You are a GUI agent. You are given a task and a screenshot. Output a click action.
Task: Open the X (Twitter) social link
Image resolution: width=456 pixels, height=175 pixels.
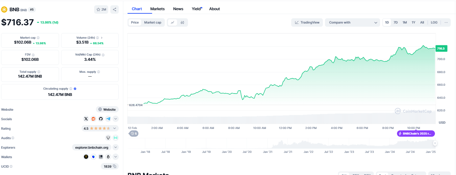pos(86,119)
